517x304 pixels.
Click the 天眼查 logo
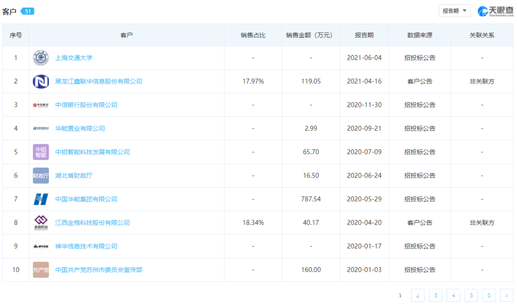point(495,11)
